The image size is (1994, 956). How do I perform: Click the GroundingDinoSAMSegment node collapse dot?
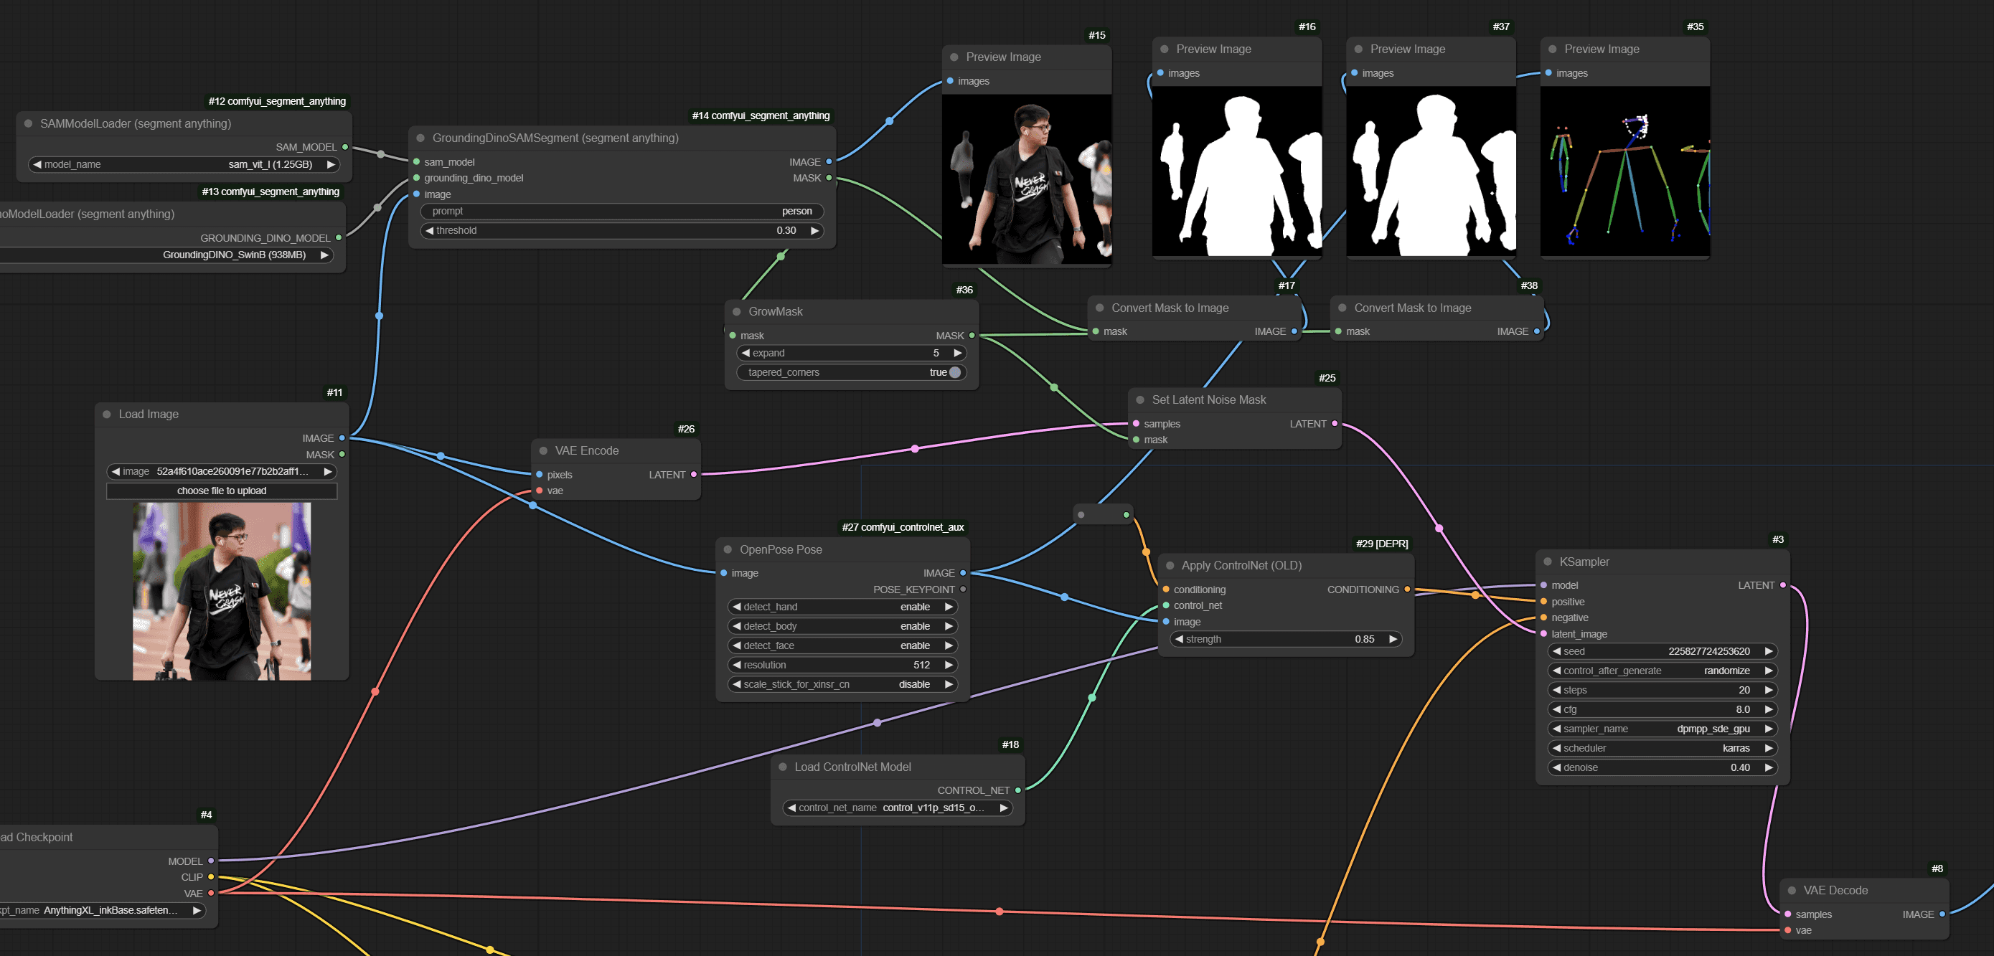click(x=420, y=138)
